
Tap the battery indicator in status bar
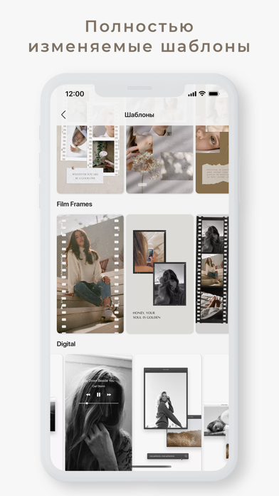[214, 93]
